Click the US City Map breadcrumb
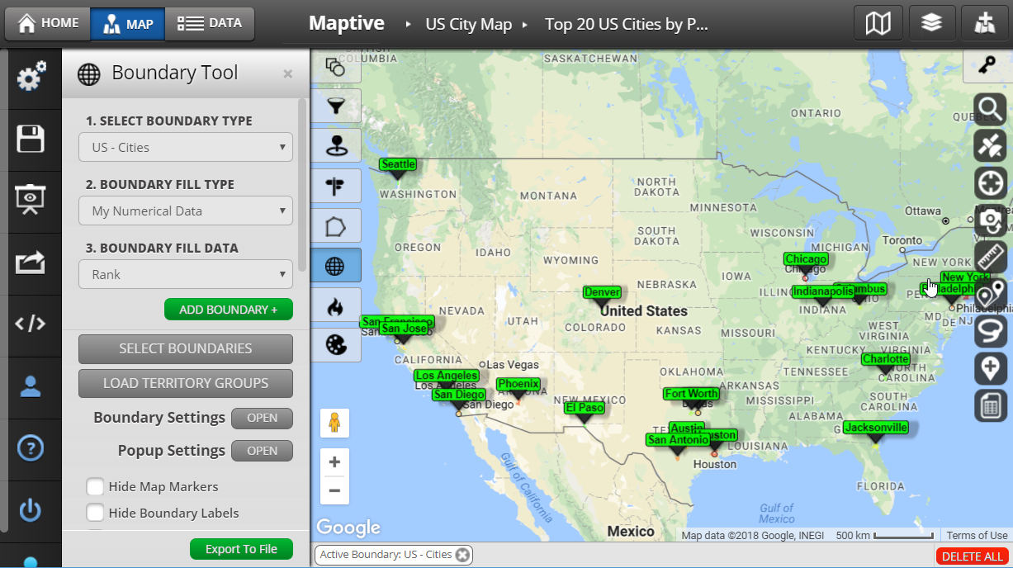 (x=469, y=24)
